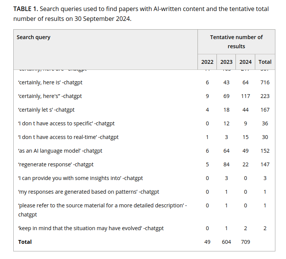
Task: Click the 'as an AI language model' query
Action: click(60, 151)
